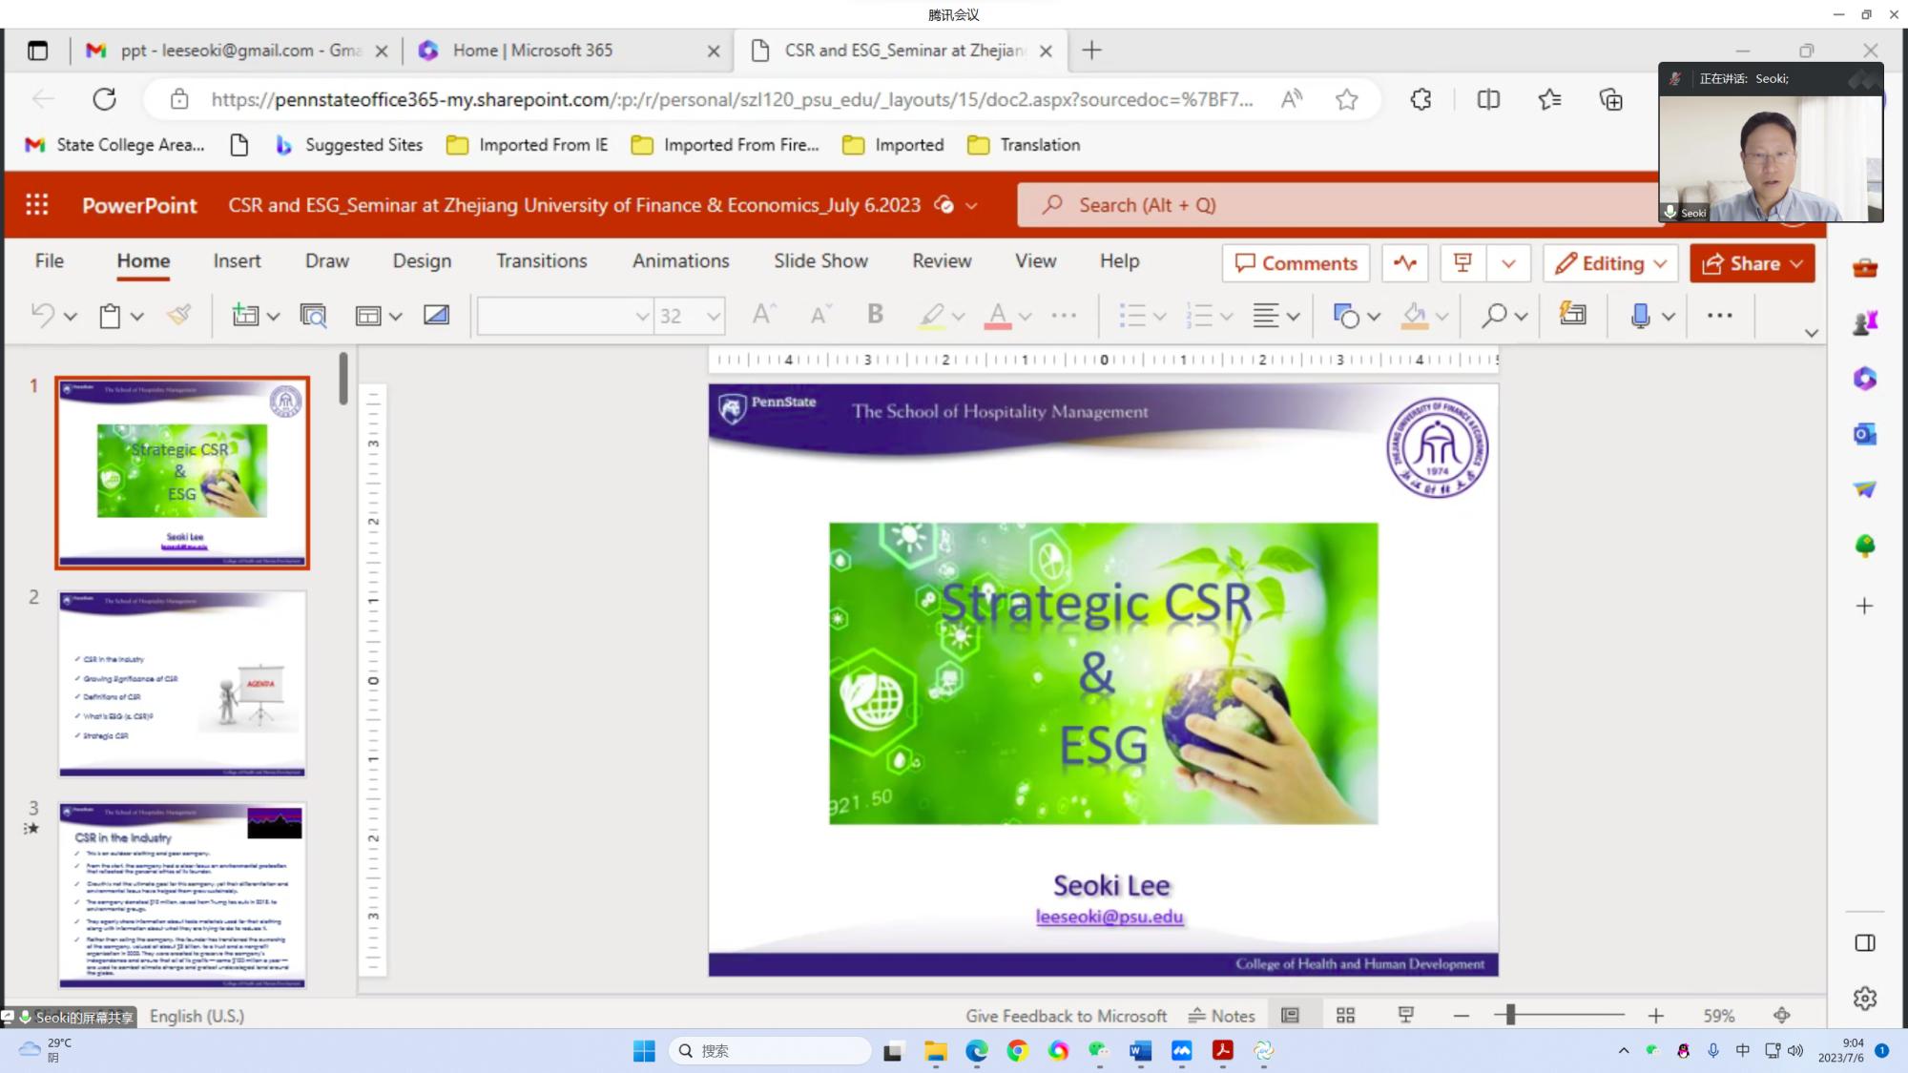Switch to the Slide Show tab
The width and height of the screenshot is (1908, 1073).
820,260
